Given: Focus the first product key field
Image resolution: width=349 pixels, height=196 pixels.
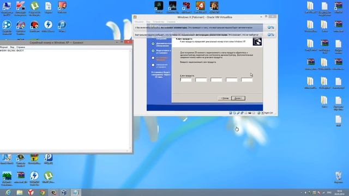Looking at the screenshot, I should coord(185,80).
